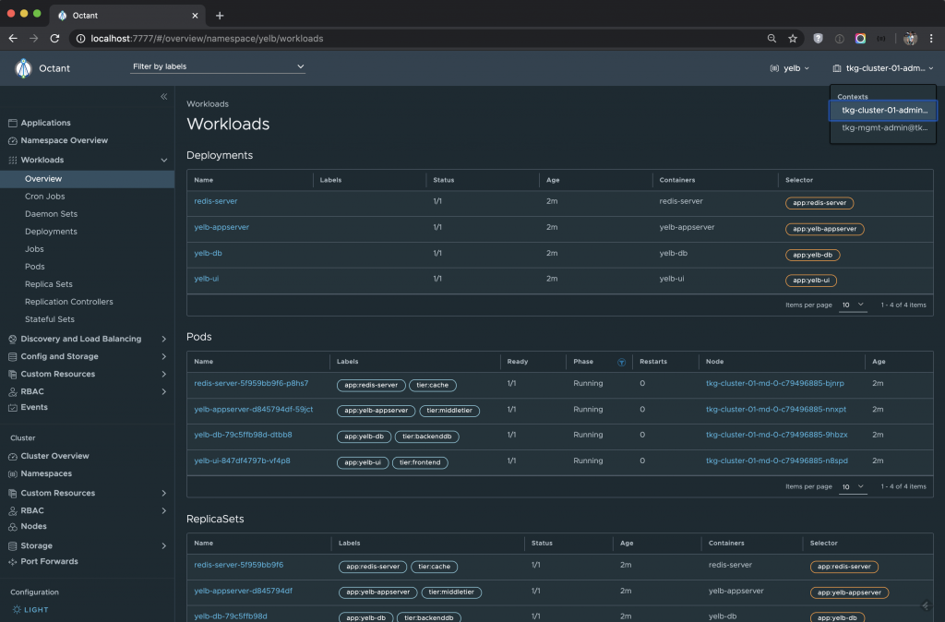
Task: Click the Events sidebar icon
Action: click(13, 407)
